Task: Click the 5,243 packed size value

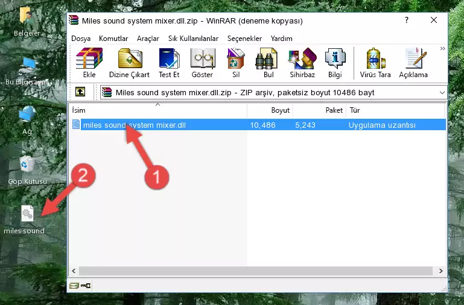Action: pos(305,125)
